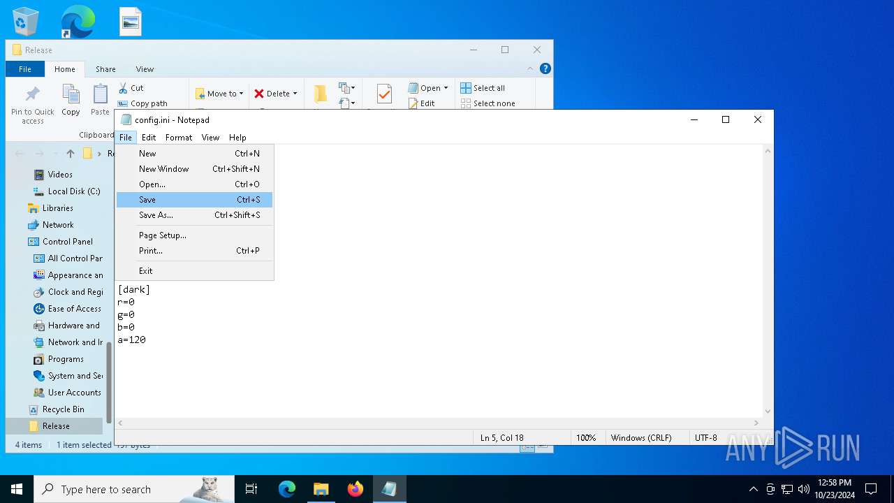The height and width of the screenshot is (503, 894).
Task: Select Libraries in Explorer sidebar
Action: 57,208
